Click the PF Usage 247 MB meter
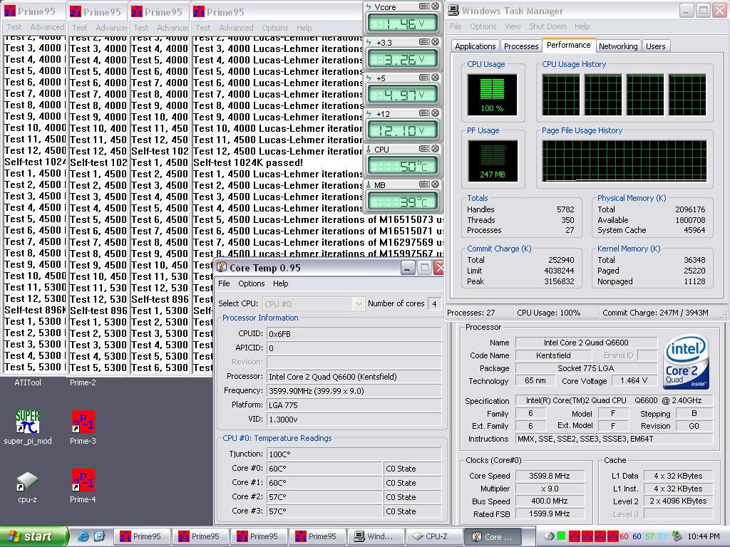This screenshot has height=547, width=730. (492, 161)
